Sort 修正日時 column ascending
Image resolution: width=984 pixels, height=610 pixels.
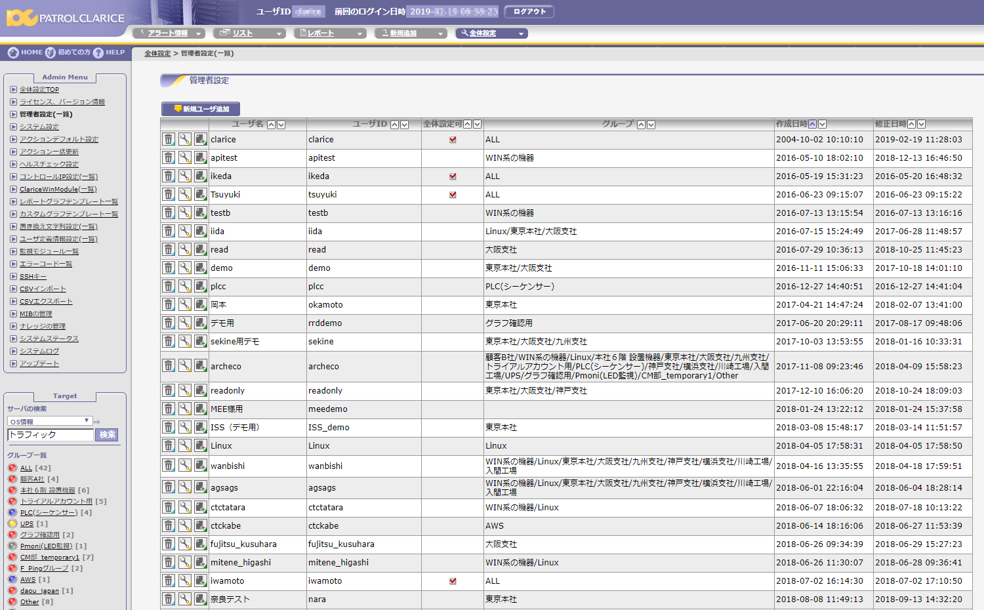912,124
